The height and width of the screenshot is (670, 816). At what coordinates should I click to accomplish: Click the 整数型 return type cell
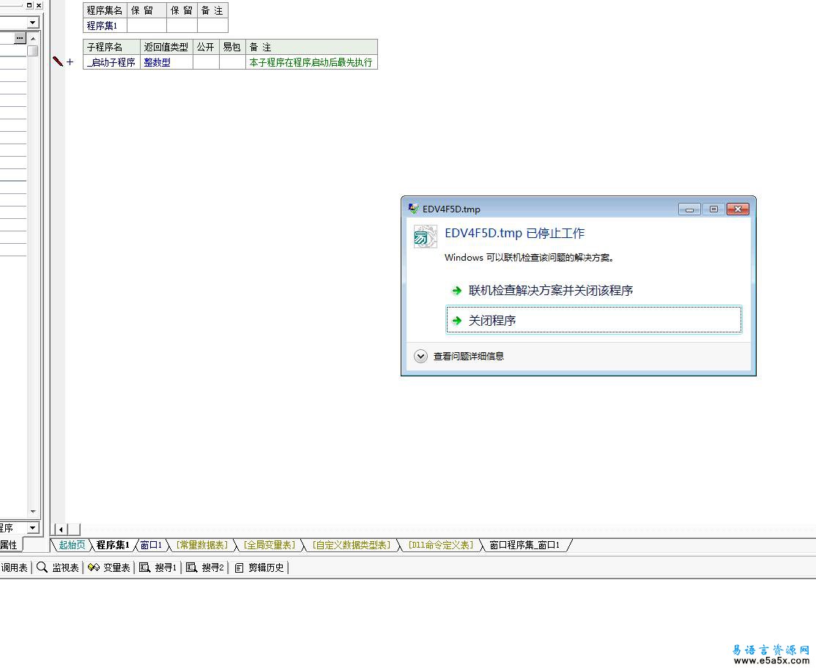pos(166,62)
